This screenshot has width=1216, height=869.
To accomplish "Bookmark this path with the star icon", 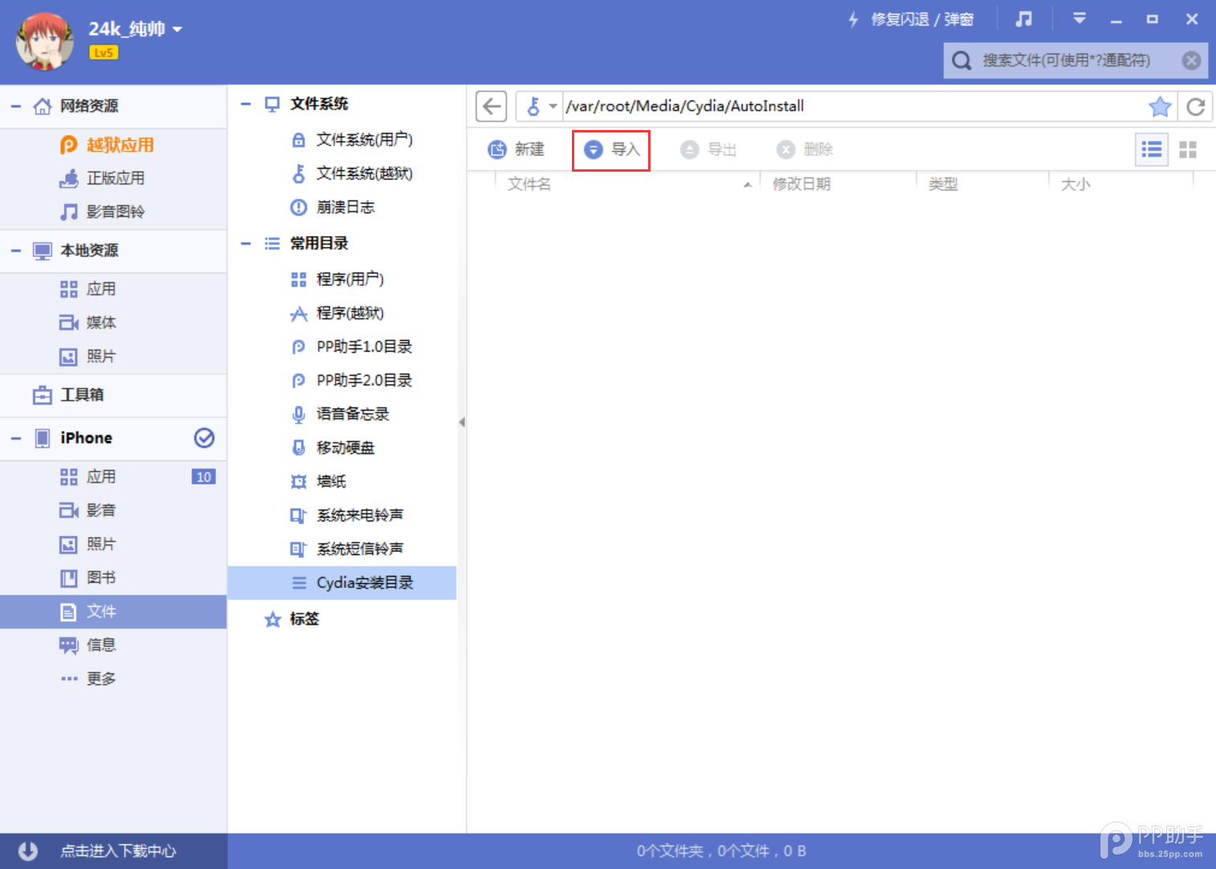I will (x=1160, y=106).
